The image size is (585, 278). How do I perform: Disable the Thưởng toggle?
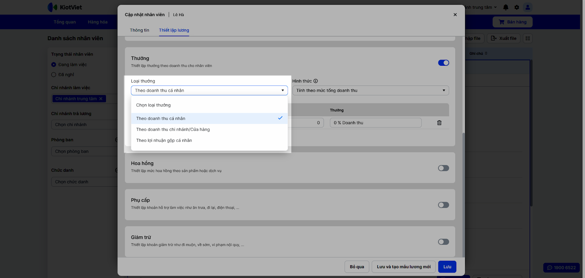click(x=444, y=63)
